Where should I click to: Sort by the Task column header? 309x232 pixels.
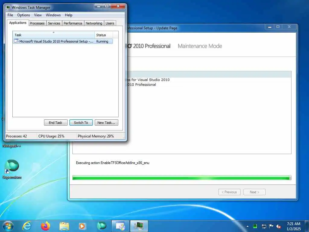tap(54, 35)
